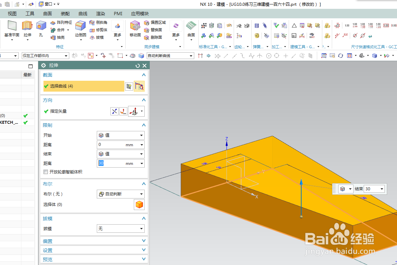The width and height of the screenshot is (397, 265).
Task: Click the blue extrude direction arrow handle
Action: [x=301, y=182]
